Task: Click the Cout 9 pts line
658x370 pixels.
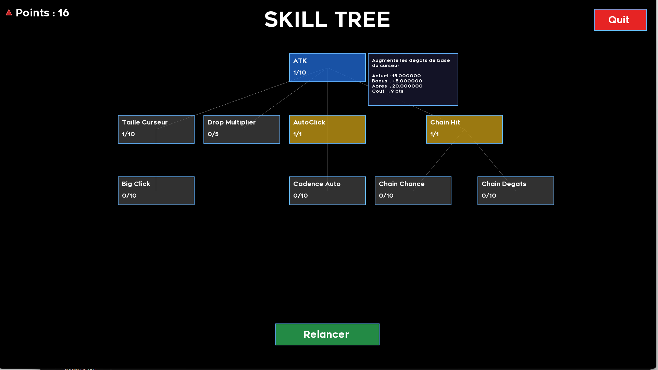Action: point(388,91)
